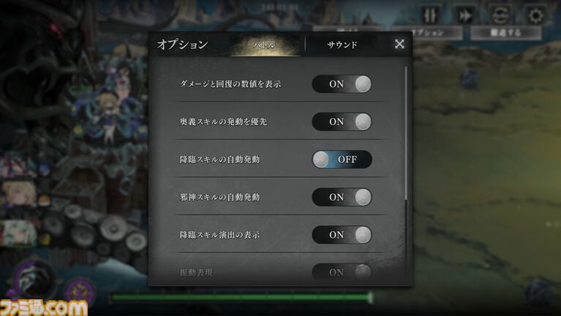Toggle 奥義スキルの発動を優先 switch
This screenshot has height=316, width=561.
point(342,121)
